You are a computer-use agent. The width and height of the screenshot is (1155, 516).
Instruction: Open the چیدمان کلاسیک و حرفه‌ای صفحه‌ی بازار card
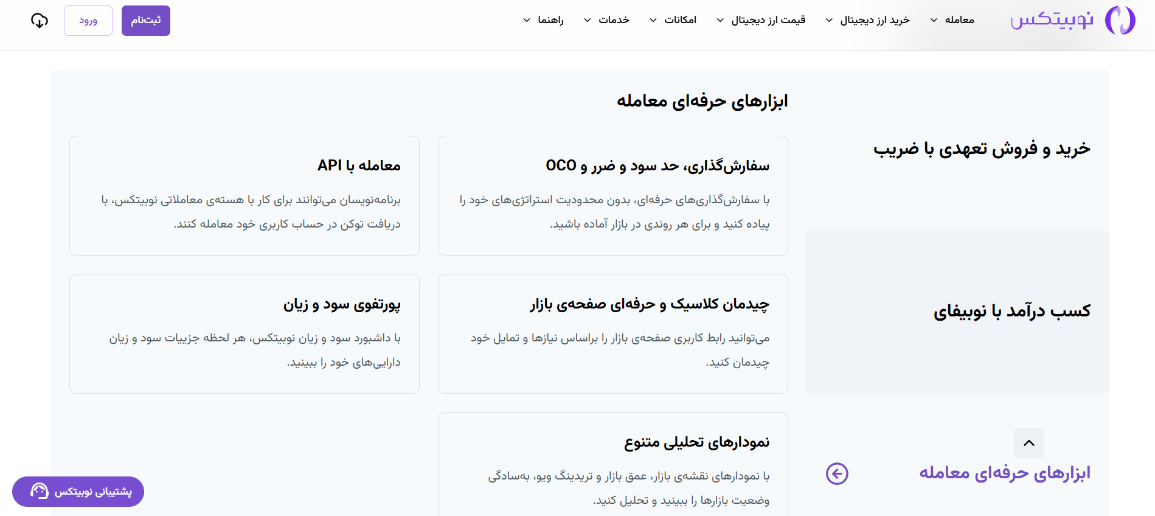613,333
